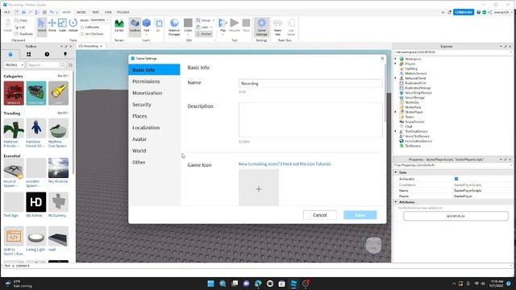The image size is (516, 290).
Task: Click the Collaborate button
Action: (464, 12)
